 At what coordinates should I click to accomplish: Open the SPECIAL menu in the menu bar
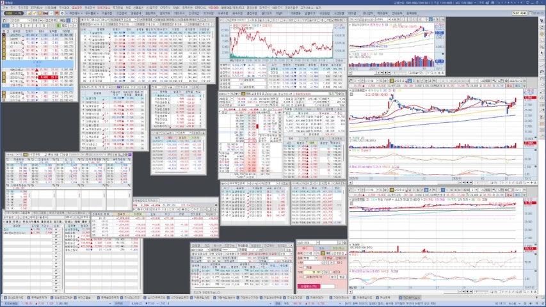click(x=200, y=7)
